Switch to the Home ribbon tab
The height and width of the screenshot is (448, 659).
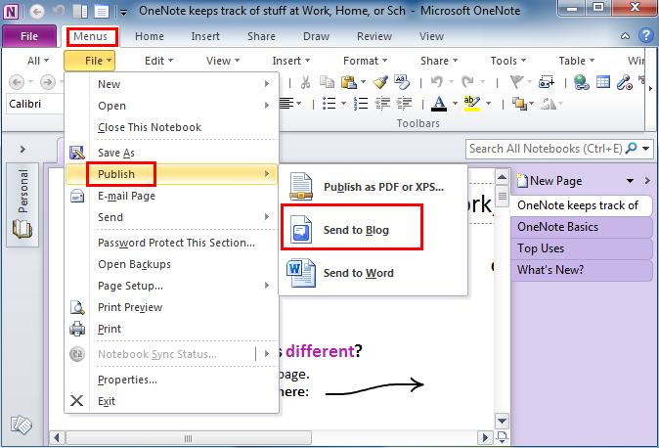[150, 36]
